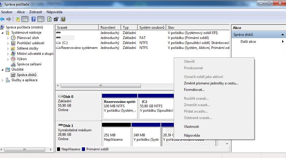Collapse the Správa disků actions section arrow
The height and width of the screenshot is (158, 286).
tap(282, 35)
